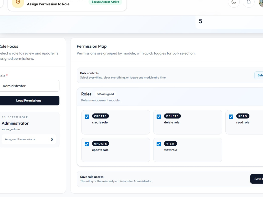Click the Assigned Permissions count row
The height and width of the screenshot is (197, 263).
click(x=29, y=139)
